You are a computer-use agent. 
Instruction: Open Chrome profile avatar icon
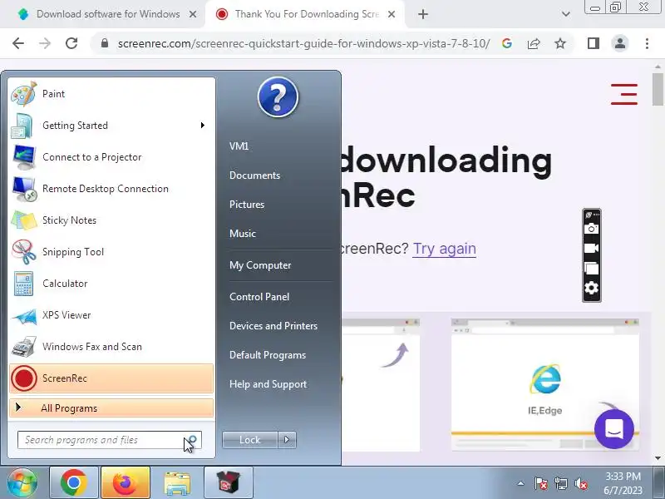click(x=620, y=43)
